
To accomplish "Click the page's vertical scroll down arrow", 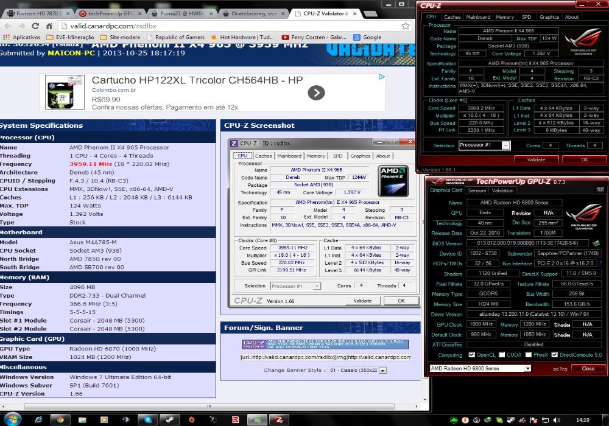I will point(425,399).
